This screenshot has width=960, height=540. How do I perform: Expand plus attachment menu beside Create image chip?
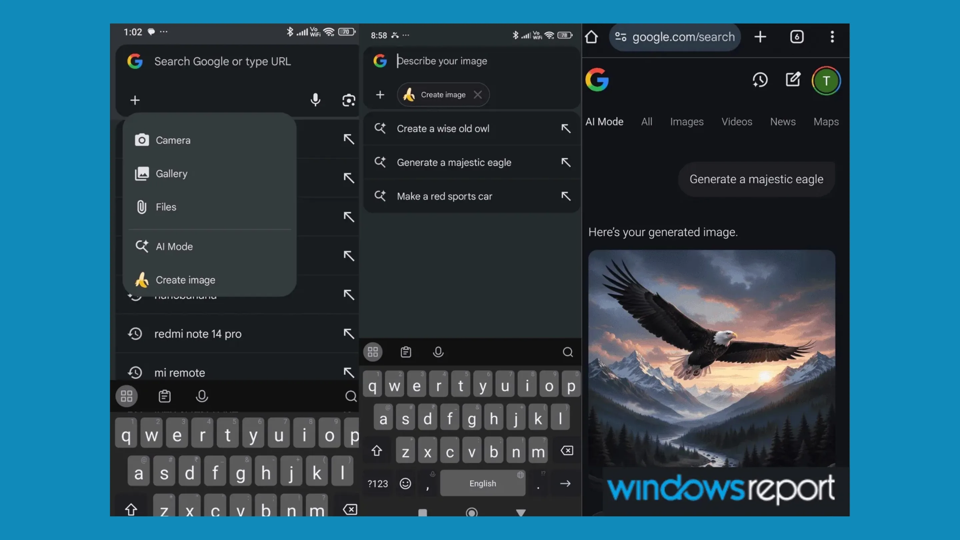[x=380, y=95]
